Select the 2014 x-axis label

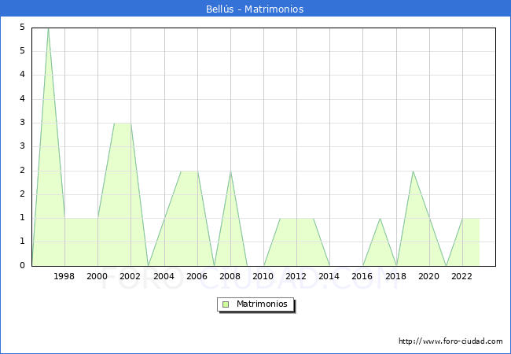[x=329, y=276]
